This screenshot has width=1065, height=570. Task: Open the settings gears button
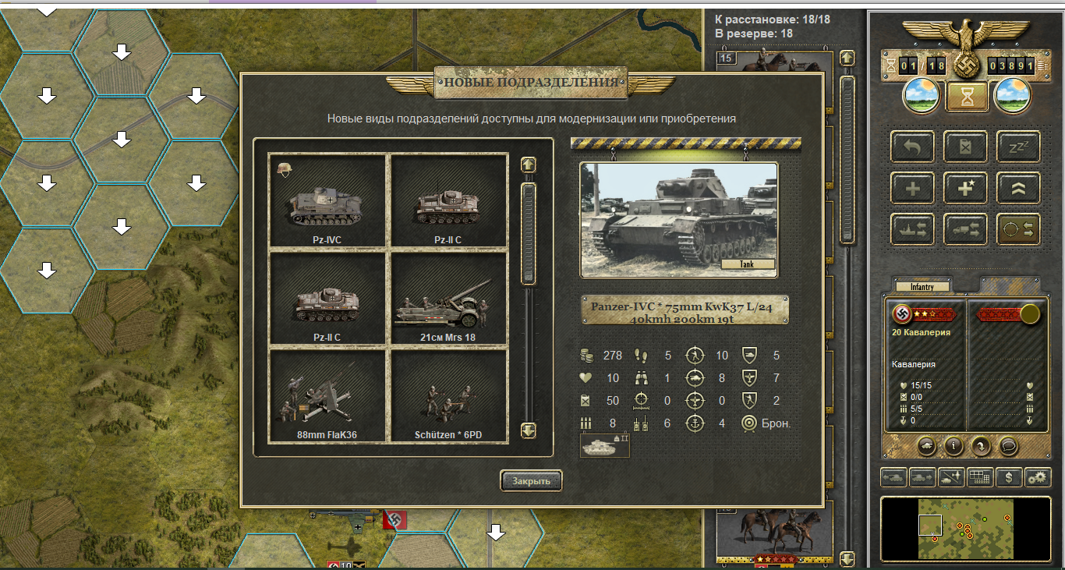point(1038,476)
